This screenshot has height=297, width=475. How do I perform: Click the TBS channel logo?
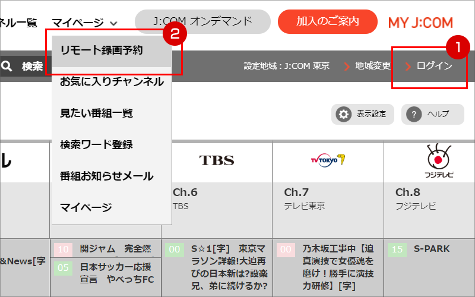217,160
